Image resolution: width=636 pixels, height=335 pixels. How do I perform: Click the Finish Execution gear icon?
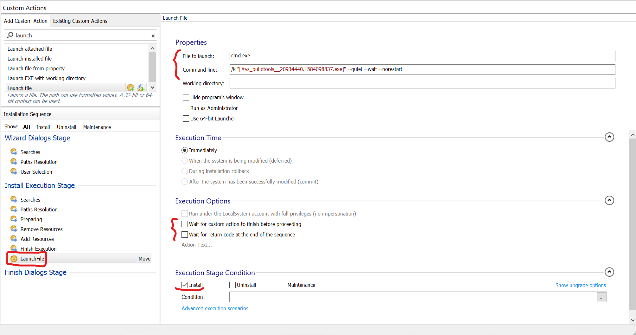[14, 248]
